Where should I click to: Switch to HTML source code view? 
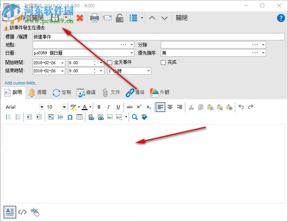point(22,212)
